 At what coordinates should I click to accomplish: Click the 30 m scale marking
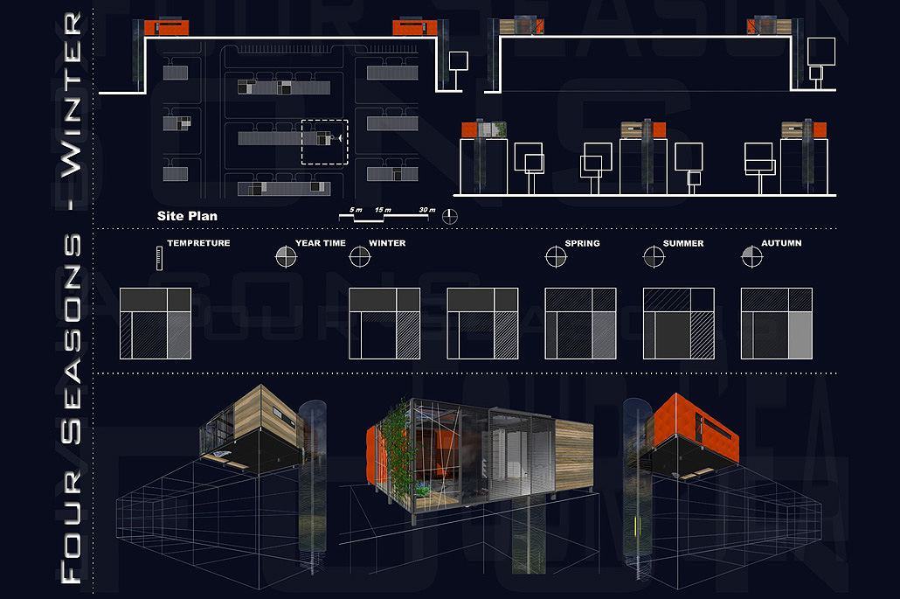(x=427, y=210)
